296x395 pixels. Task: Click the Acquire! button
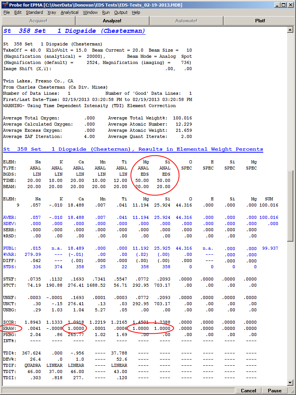click(x=38, y=21)
